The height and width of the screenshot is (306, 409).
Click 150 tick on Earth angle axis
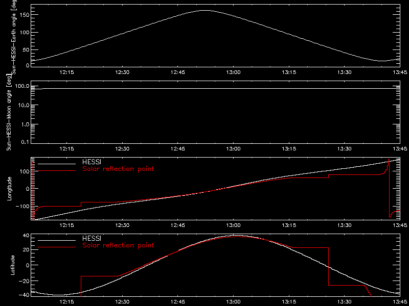point(24,15)
